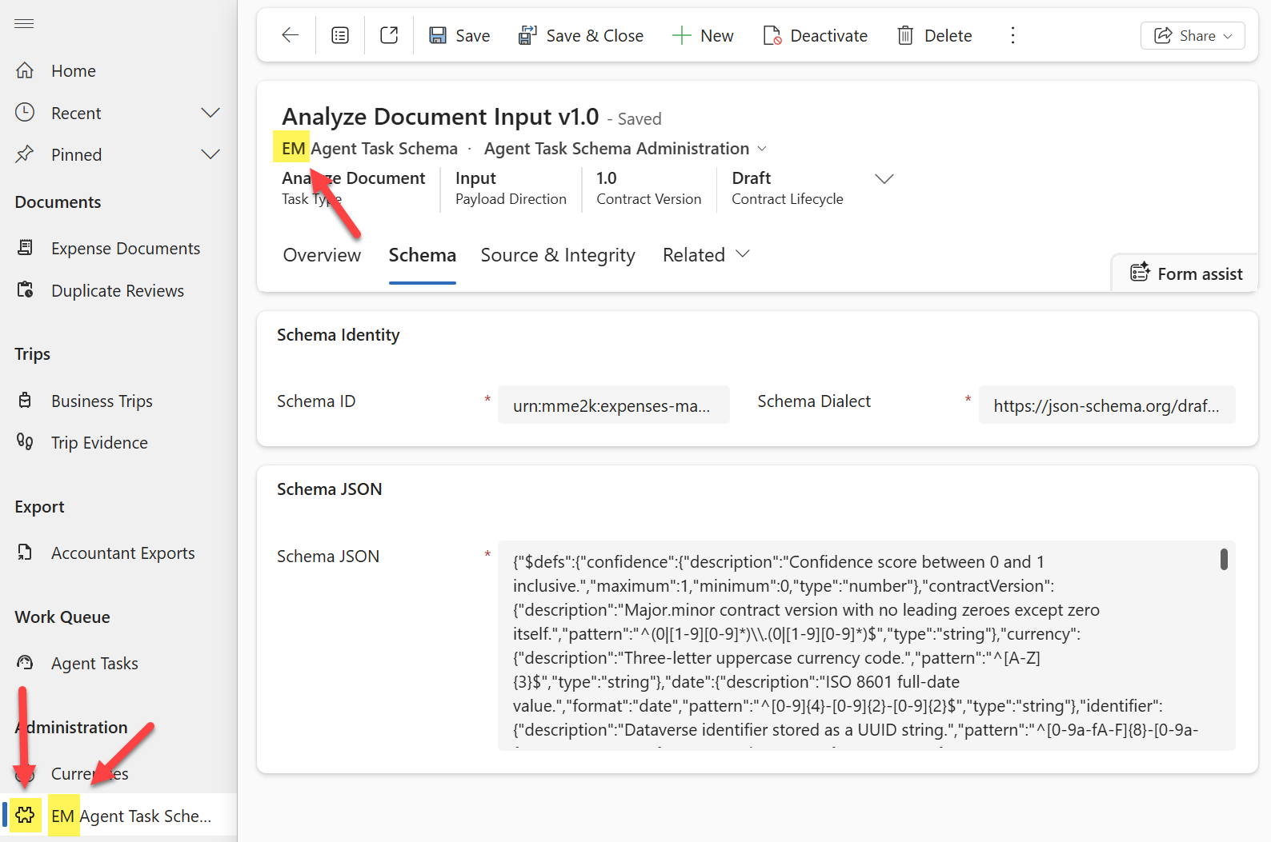Image resolution: width=1271 pixels, height=842 pixels.
Task: Open the form selector chevron next to Administration
Action: [762, 149]
